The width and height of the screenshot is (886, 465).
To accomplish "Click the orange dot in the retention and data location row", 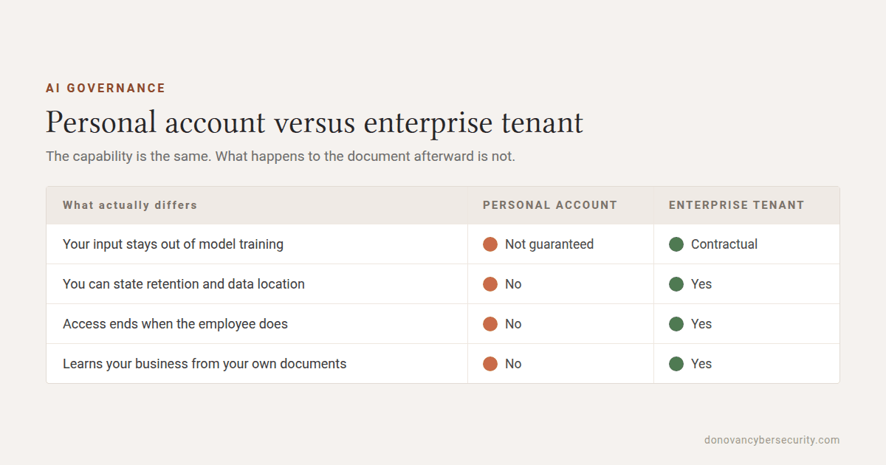I will tap(490, 284).
